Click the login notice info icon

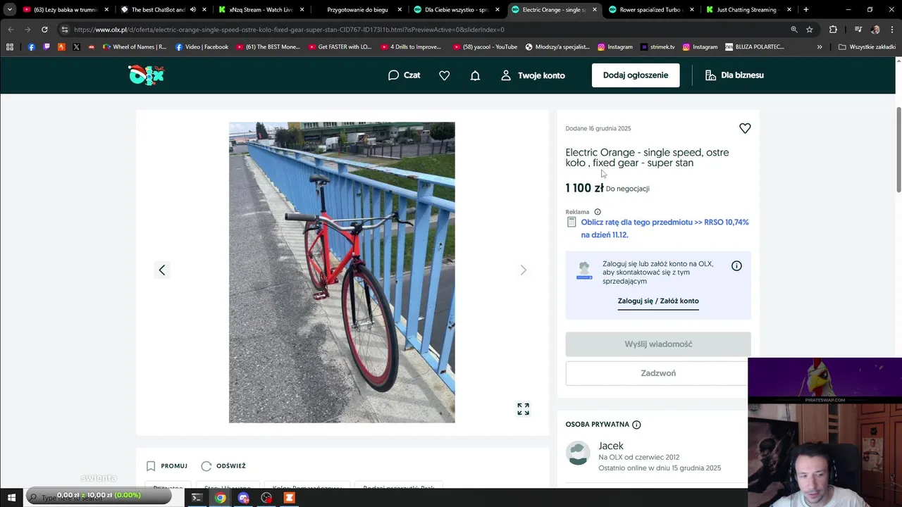(736, 265)
